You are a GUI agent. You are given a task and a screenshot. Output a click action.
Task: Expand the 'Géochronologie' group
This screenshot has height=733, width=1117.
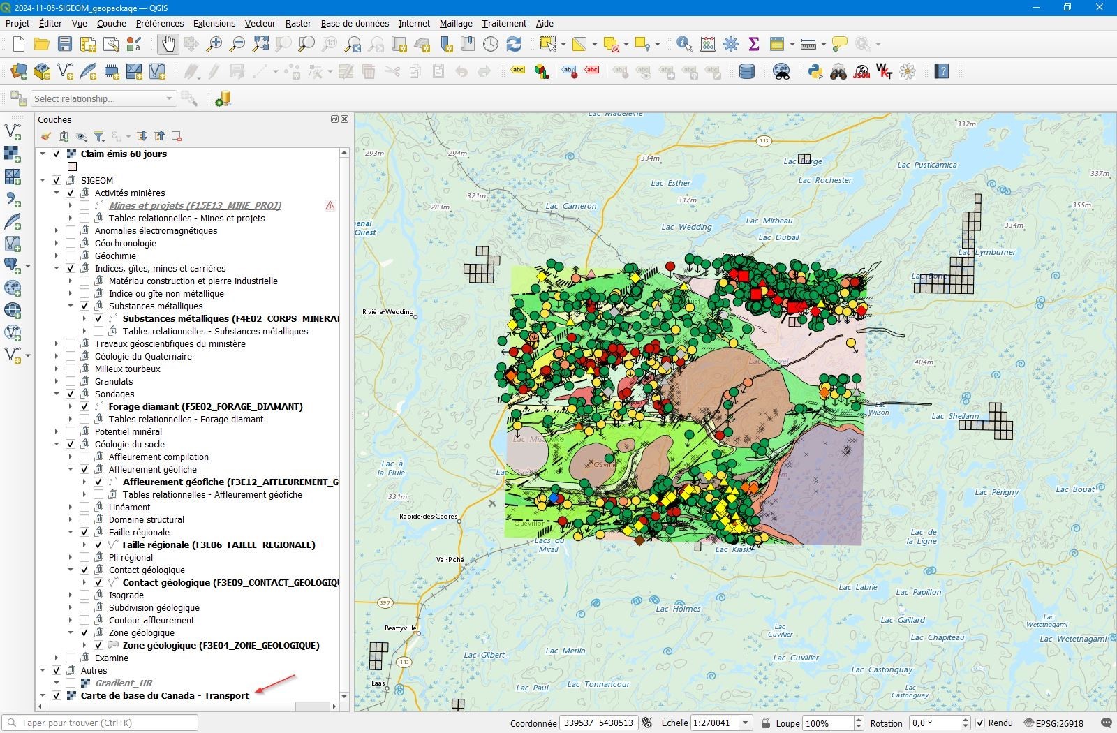tap(57, 243)
